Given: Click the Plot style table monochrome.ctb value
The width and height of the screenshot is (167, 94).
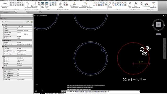Looking at the screenshot, I should tap(25, 50).
